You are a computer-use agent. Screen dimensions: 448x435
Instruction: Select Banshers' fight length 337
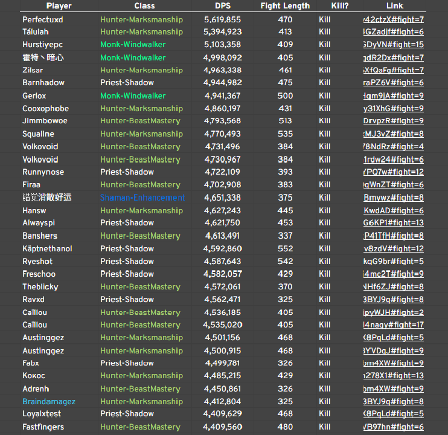[285, 236]
